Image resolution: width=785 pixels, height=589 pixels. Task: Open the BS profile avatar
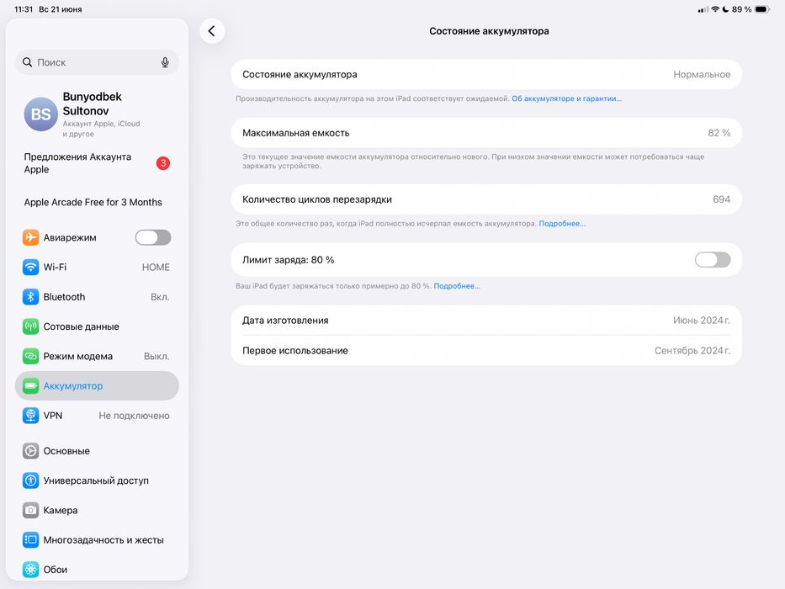41,114
